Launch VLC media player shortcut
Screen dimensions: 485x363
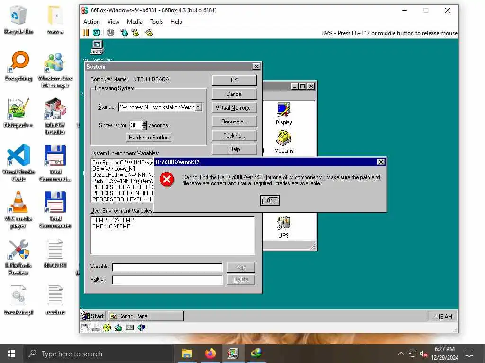[x=18, y=210]
